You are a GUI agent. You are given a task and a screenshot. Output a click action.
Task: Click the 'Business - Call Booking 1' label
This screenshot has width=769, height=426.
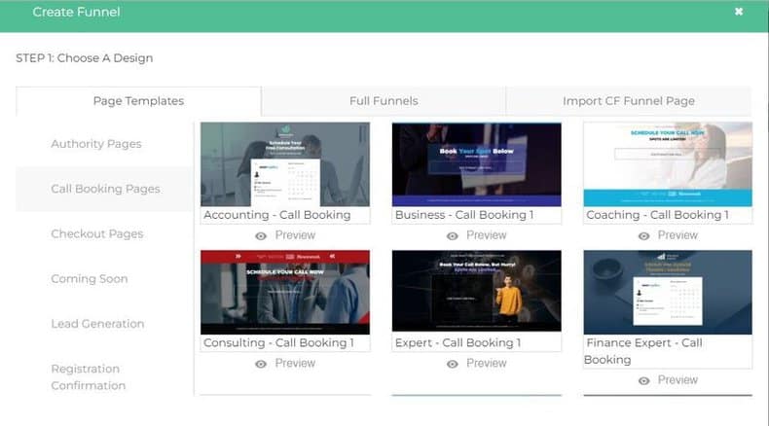click(464, 215)
